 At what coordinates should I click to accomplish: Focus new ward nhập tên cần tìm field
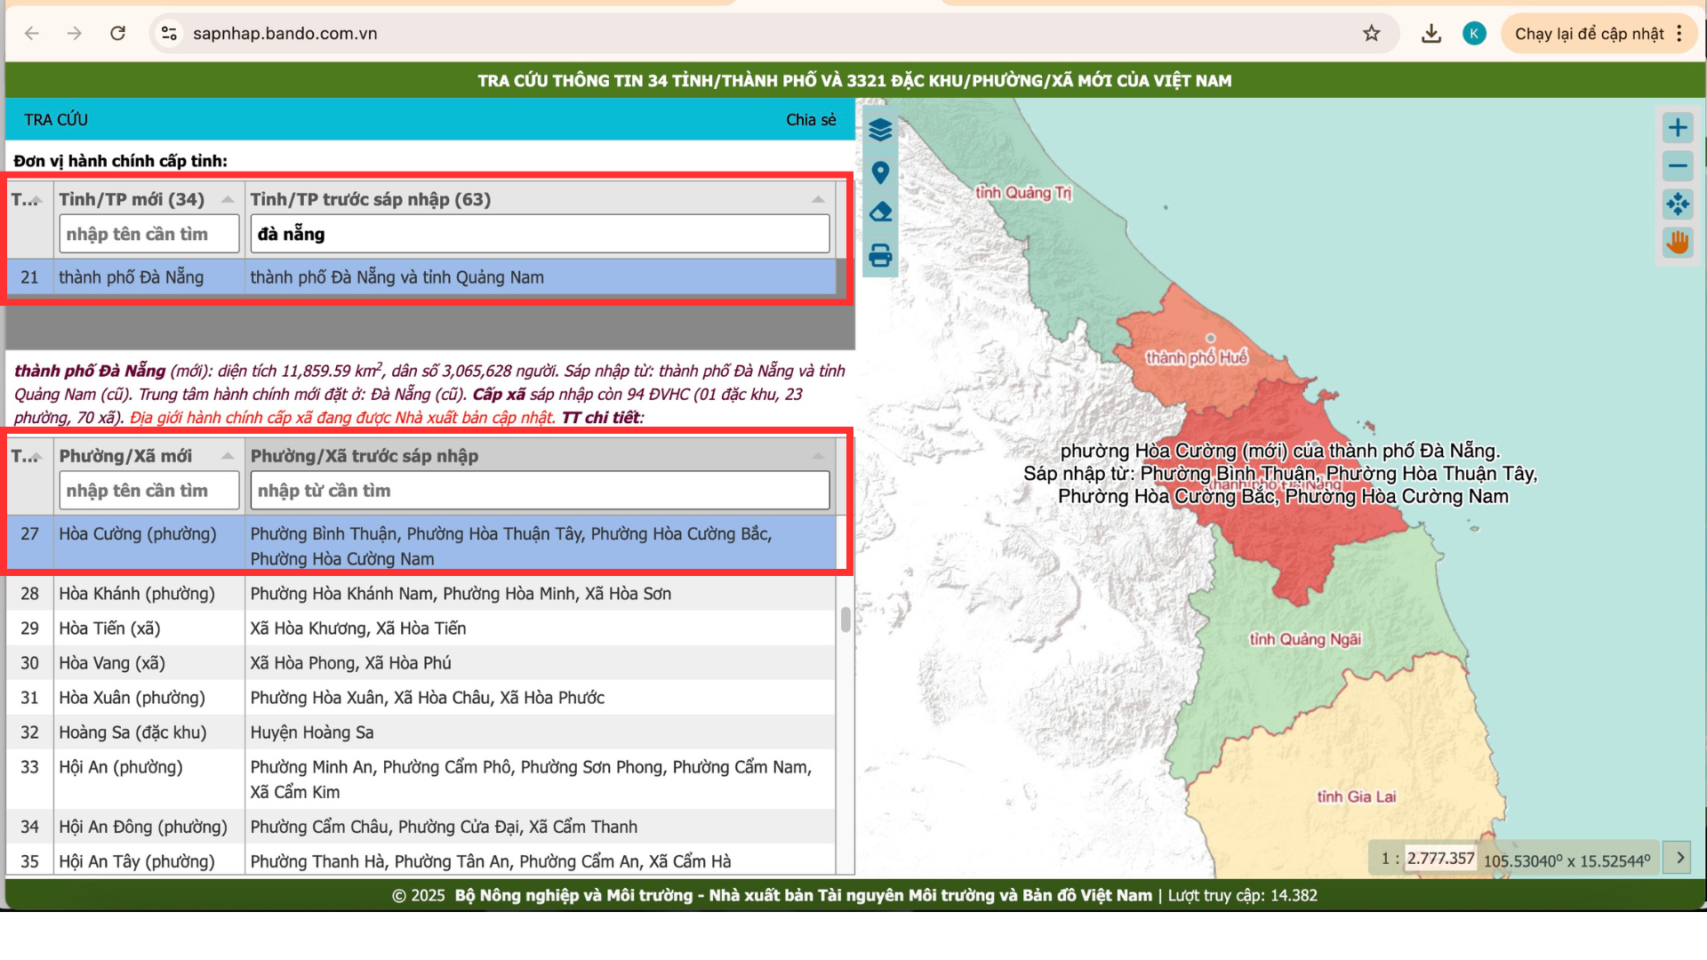click(x=149, y=491)
